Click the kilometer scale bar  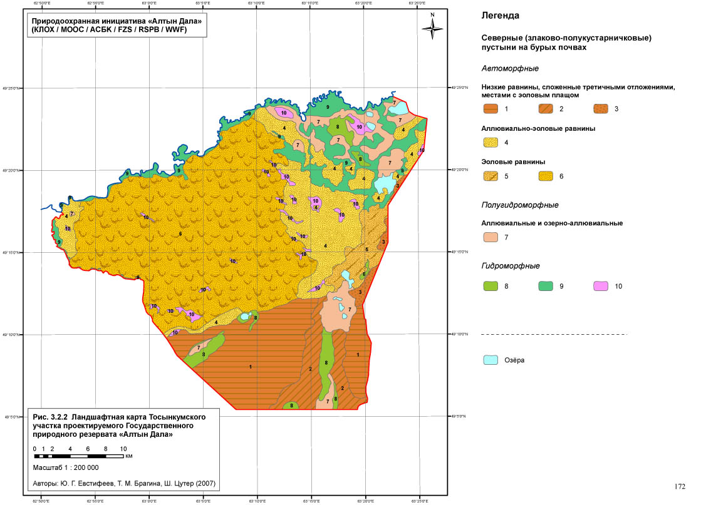tap(80, 456)
